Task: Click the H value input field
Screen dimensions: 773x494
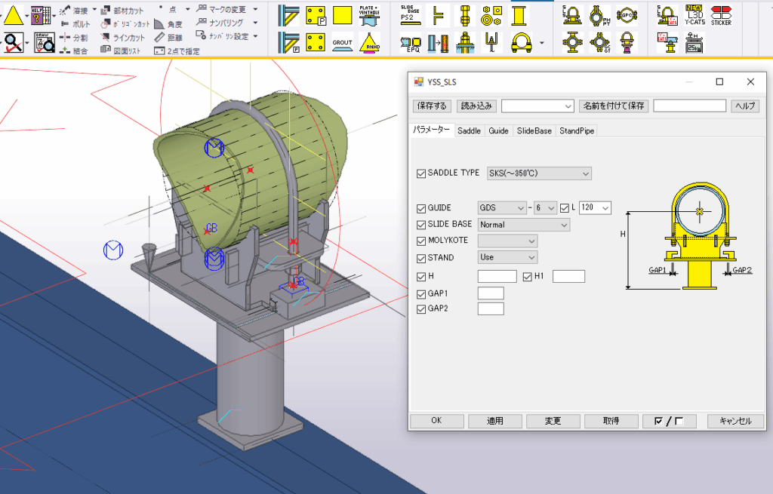Action: pyautogui.click(x=497, y=276)
